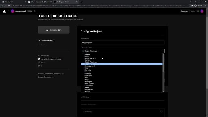Click the Feedback button
This screenshot has height=117, width=208.
pyautogui.click(x=185, y=11)
